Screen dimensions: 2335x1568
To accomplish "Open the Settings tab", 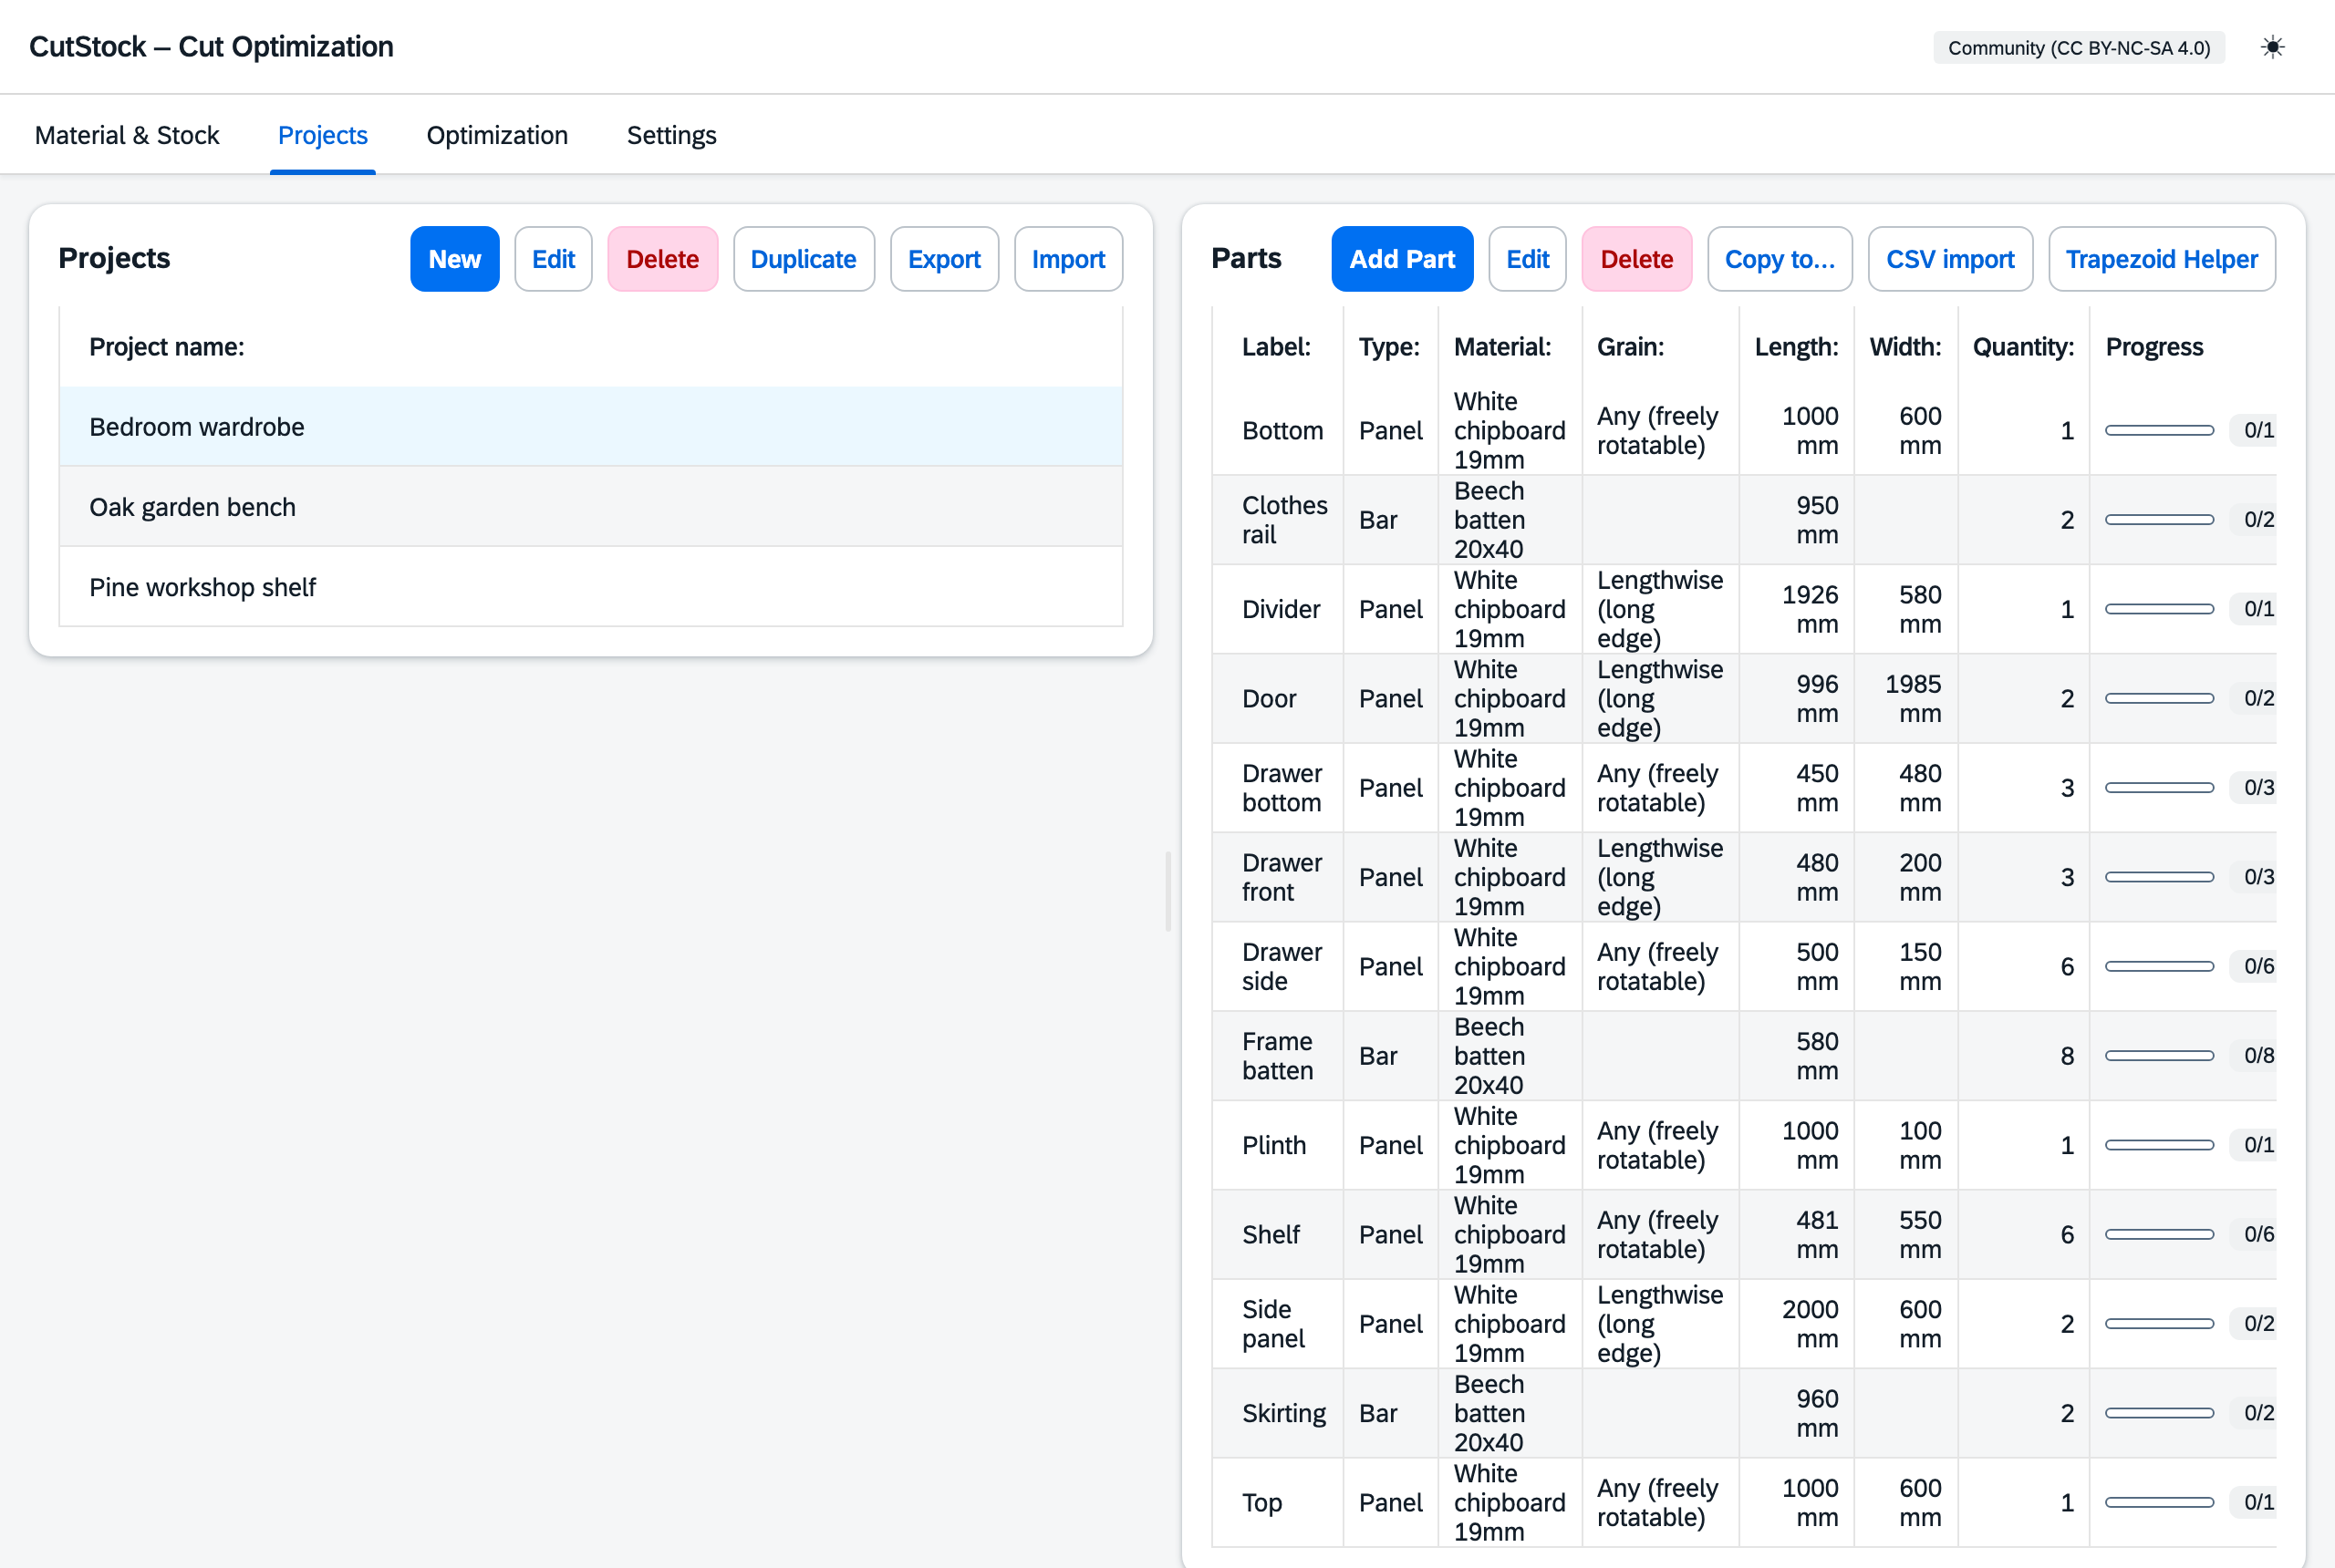I will pos(671,135).
